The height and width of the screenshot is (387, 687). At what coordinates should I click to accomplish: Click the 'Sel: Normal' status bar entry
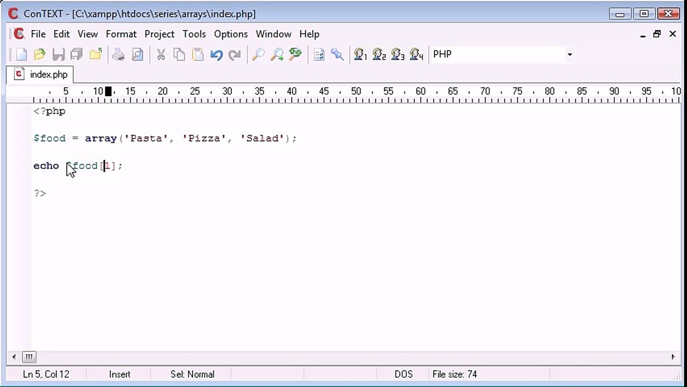click(192, 374)
